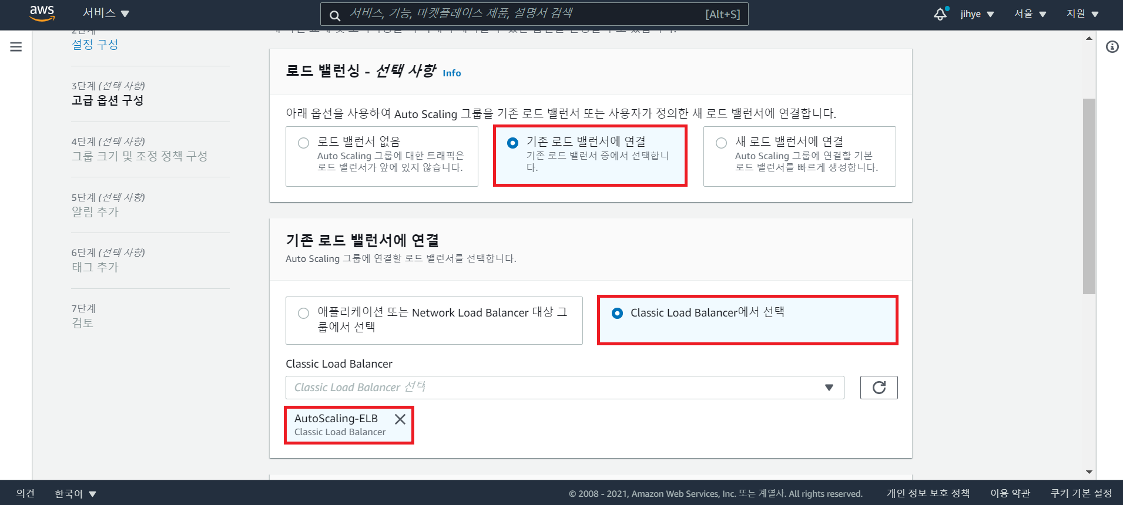The width and height of the screenshot is (1123, 505).
Task: Open 개인 정보 보호 정책 link
Action: [x=928, y=493]
